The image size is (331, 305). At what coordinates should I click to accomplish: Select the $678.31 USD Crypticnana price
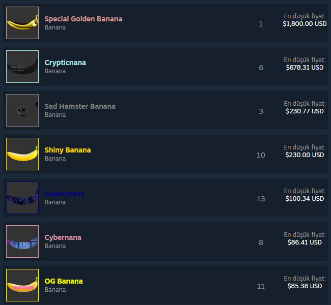click(305, 68)
